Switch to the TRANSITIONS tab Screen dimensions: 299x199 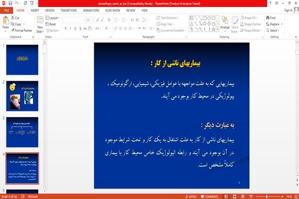click(x=69, y=10)
